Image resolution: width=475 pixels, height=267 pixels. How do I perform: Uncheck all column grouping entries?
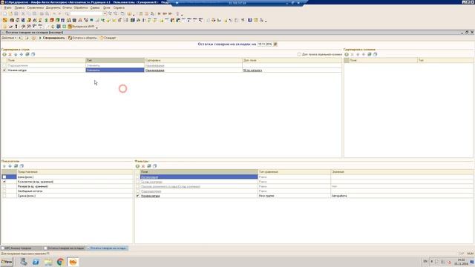pyautogui.click(x=375, y=54)
